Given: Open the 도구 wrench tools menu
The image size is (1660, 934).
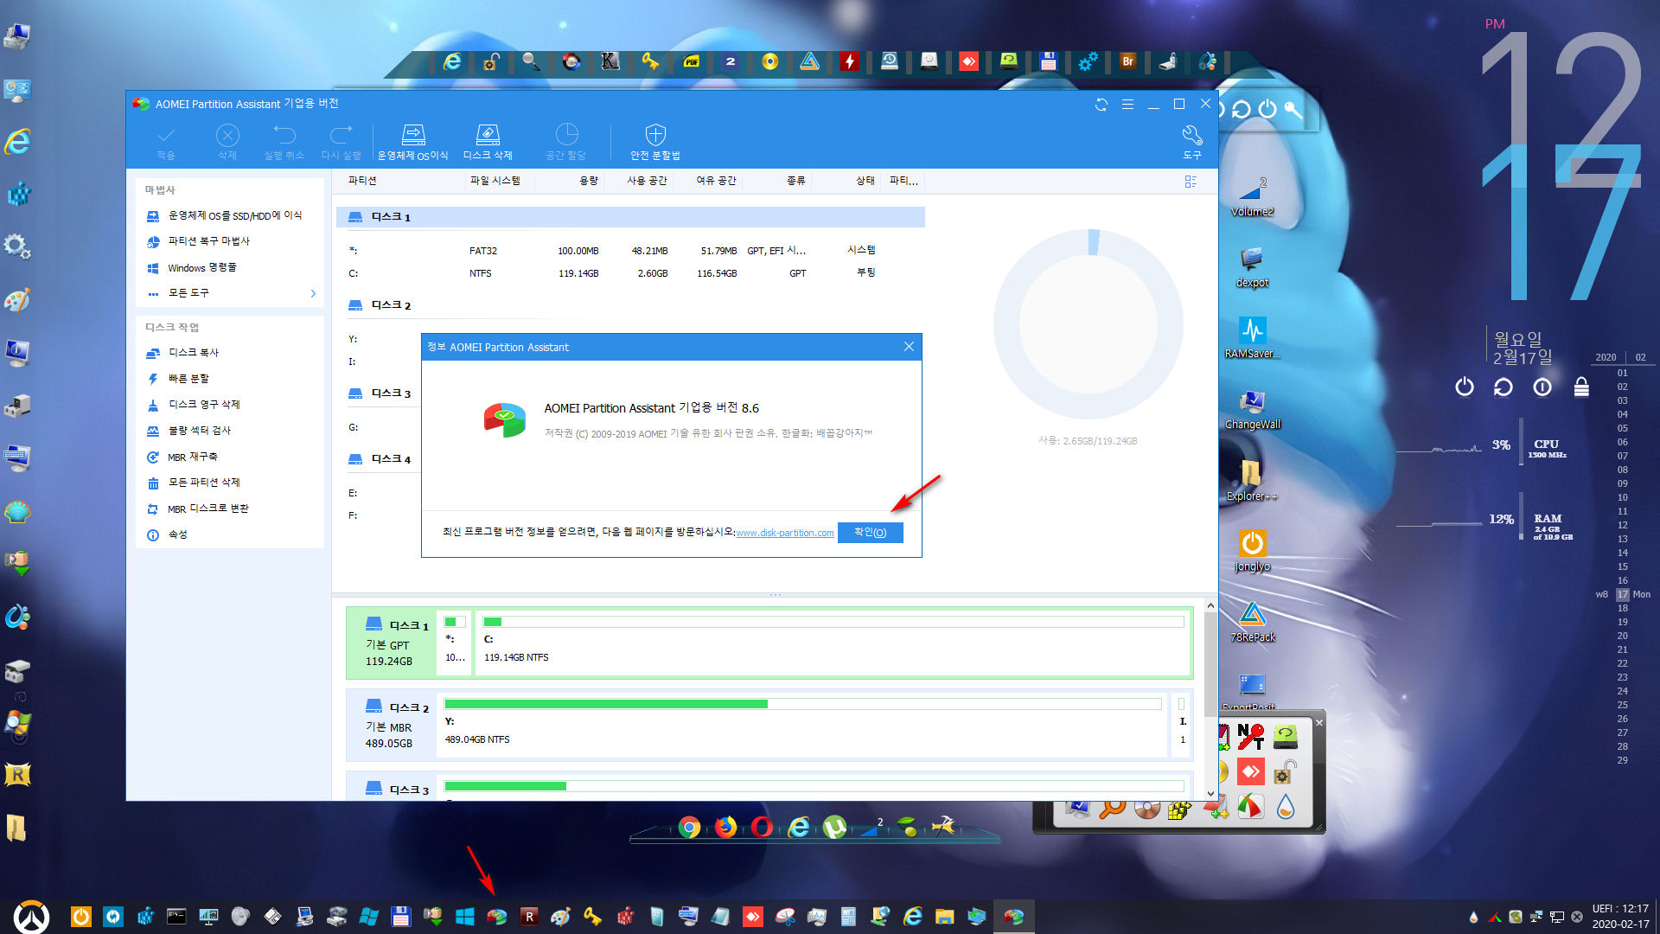Looking at the screenshot, I should pyautogui.click(x=1192, y=143).
